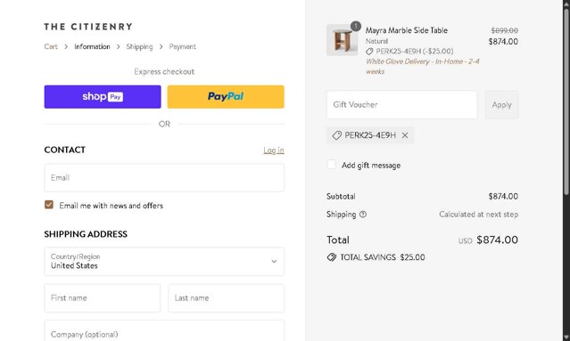Image resolution: width=570 pixels, height=341 pixels.
Task: Click the quantity badge on the product image
Action: (x=356, y=26)
